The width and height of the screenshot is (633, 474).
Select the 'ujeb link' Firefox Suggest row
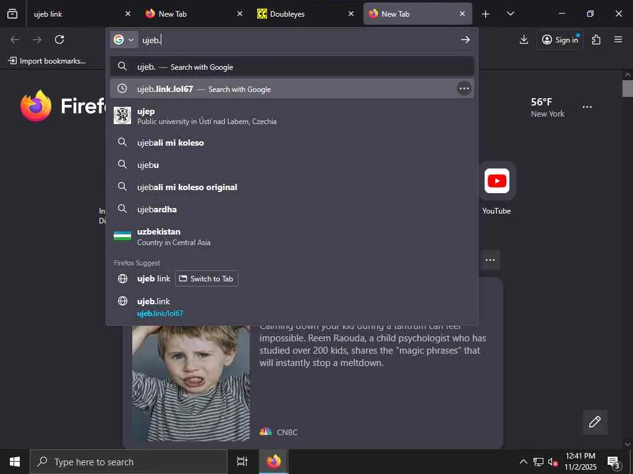[292, 278]
